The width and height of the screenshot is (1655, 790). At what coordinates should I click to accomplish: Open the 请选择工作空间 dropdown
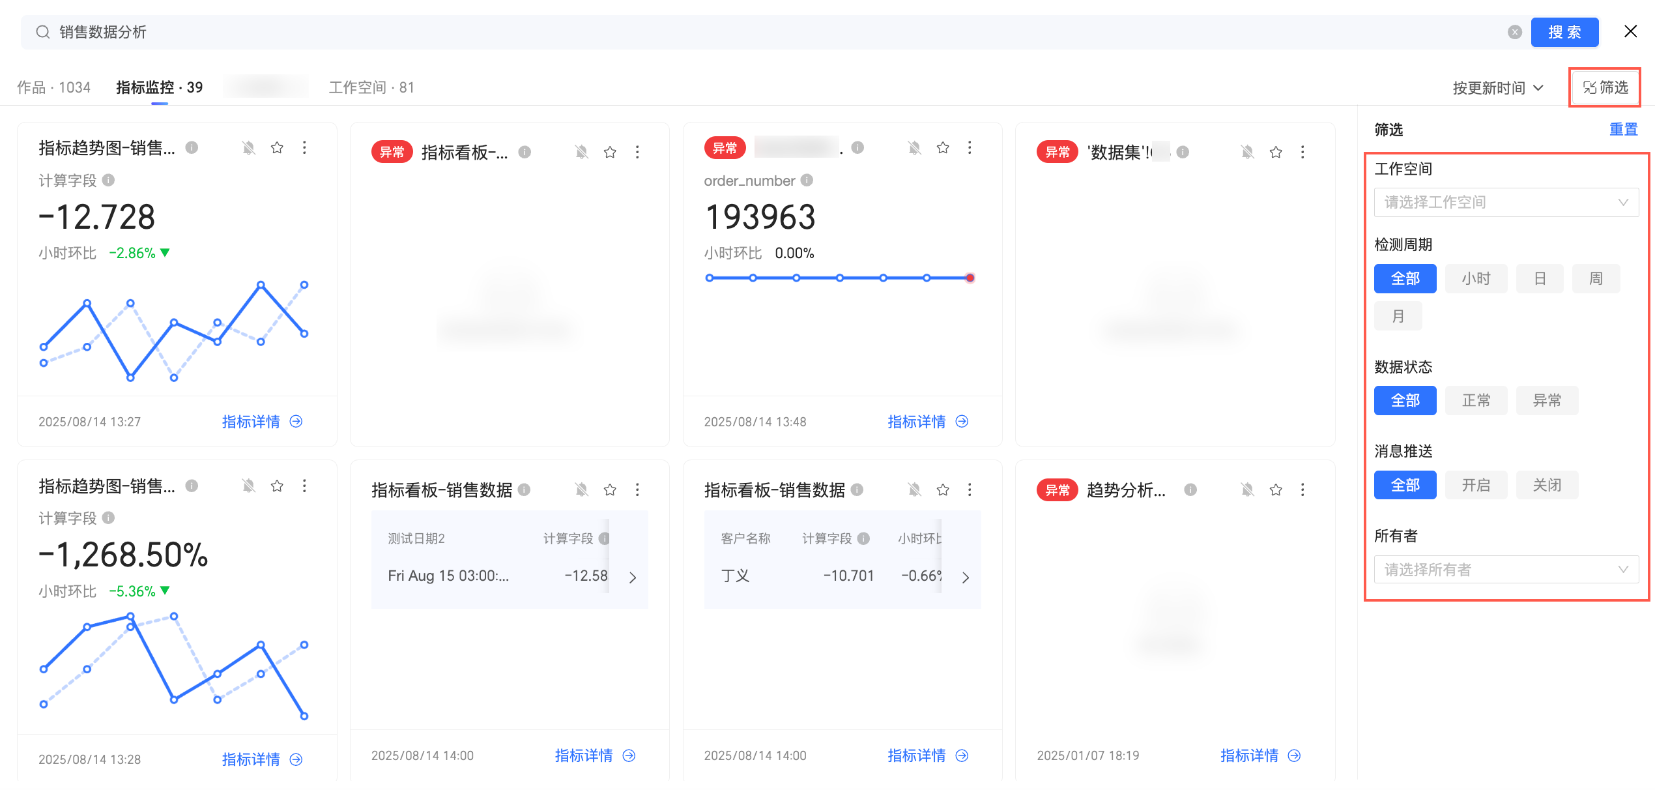click(1506, 203)
